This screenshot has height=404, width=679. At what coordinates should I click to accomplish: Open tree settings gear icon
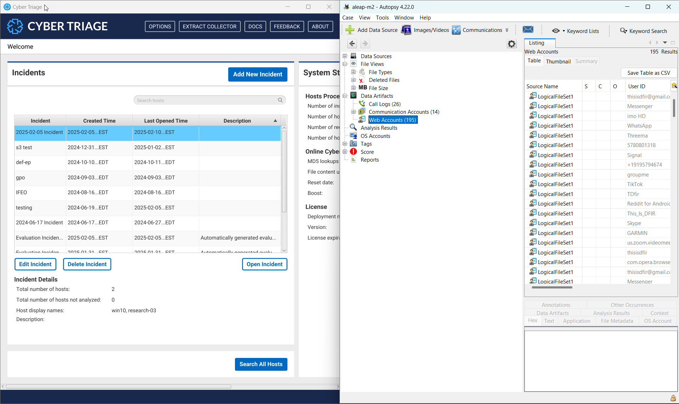(x=511, y=44)
